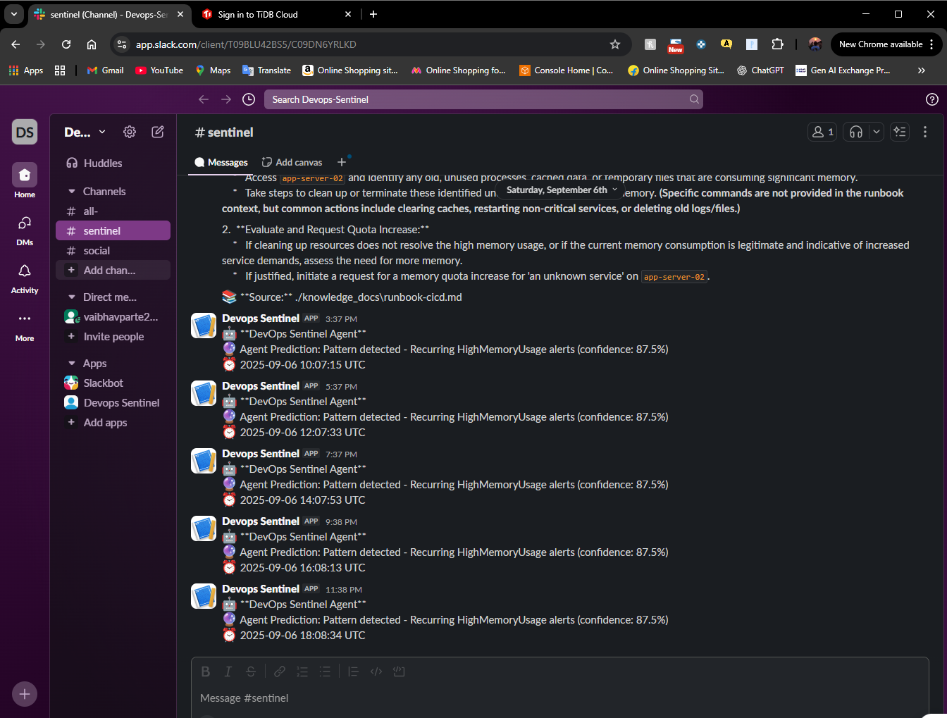
Task: Click the 7:37 PM message timestamp
Action: pos(341,454)
